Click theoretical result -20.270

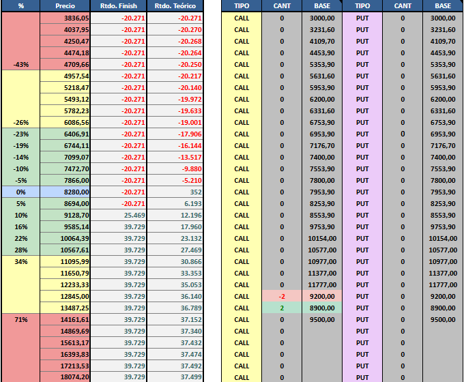[175, 29]
